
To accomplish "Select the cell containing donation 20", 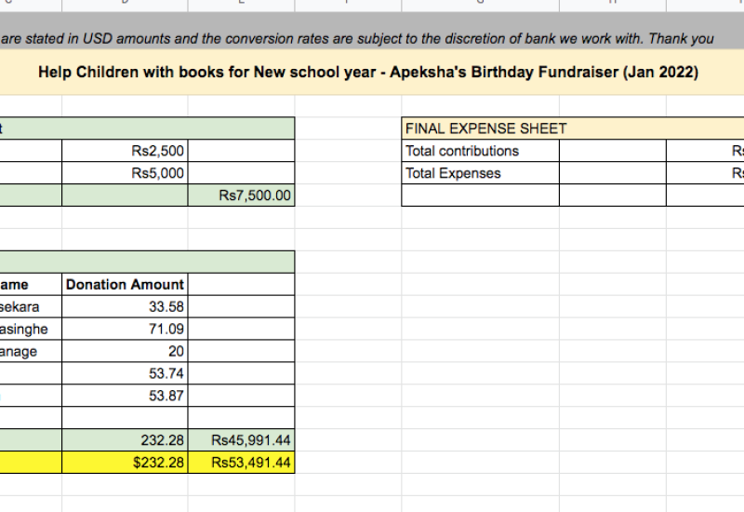I will coord(125,351).
